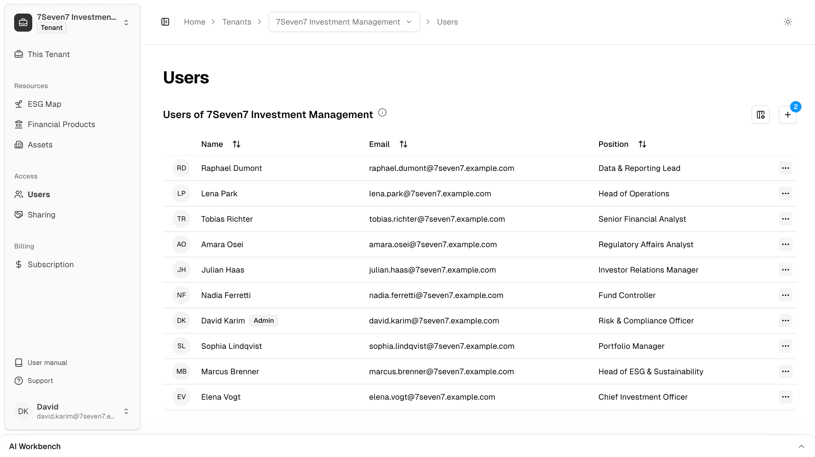Open actions menu for Julian Haas
The height and width of the screenshot is (457, 815).
point(785,270)
